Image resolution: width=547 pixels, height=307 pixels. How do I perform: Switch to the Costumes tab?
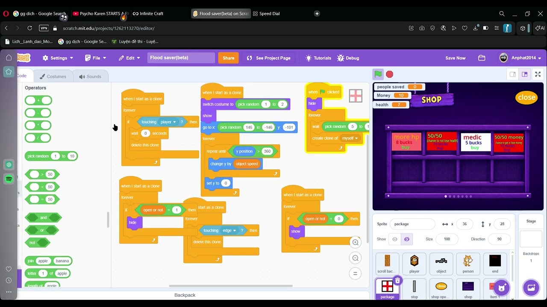pos(53,76)
